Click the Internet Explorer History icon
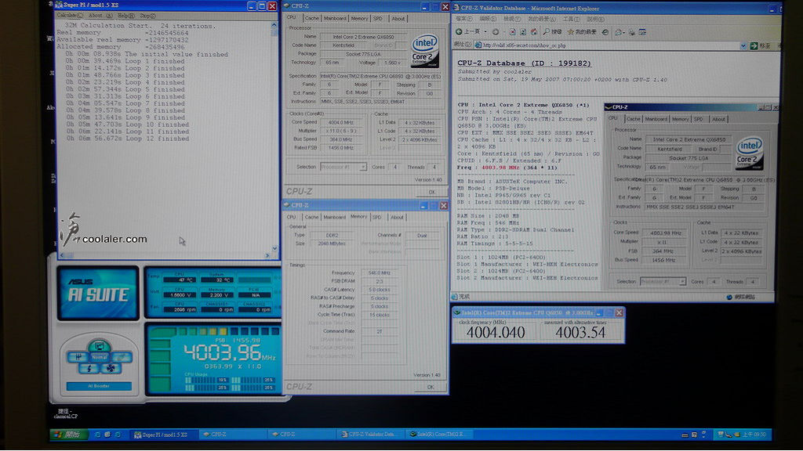This screenshot has height=451, width=803. 605,31
